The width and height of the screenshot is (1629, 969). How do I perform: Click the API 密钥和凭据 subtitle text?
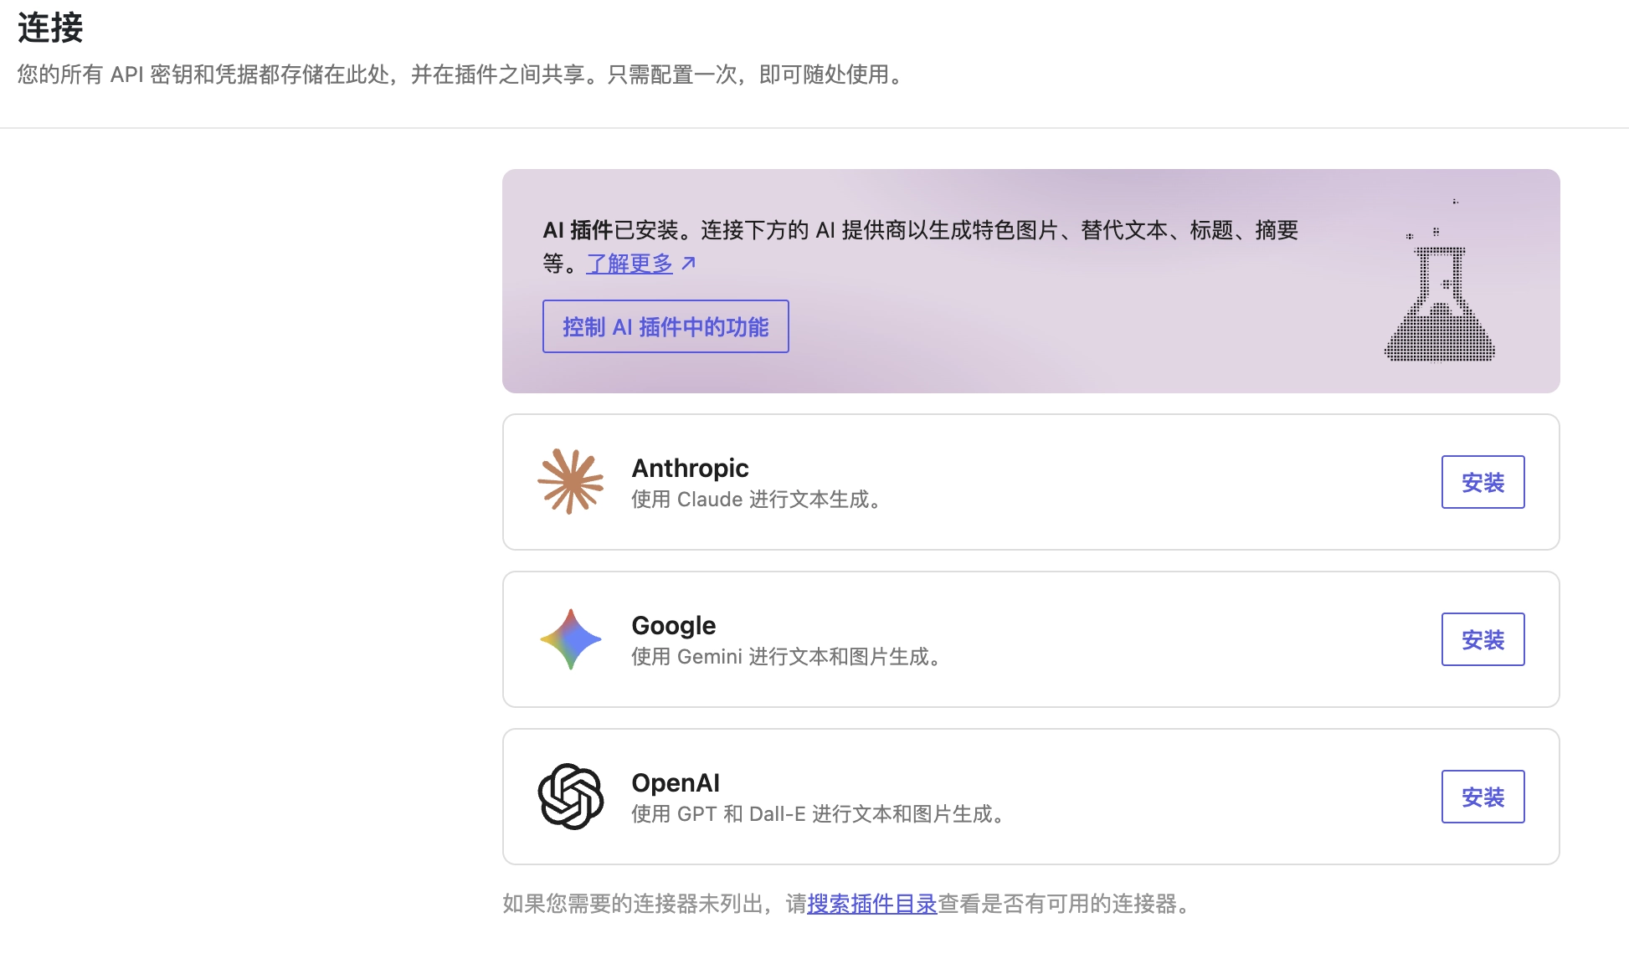click(460, 74)
